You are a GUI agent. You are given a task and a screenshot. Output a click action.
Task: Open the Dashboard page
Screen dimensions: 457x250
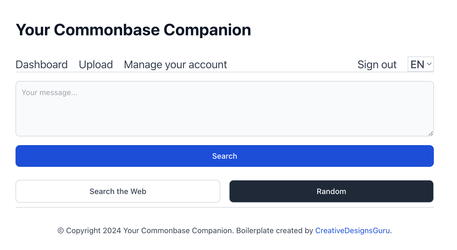[x=41, y=65]
